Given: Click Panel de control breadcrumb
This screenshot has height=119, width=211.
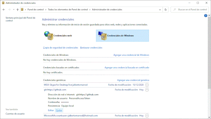Looking at the screenshot, I should click(36, 10).
